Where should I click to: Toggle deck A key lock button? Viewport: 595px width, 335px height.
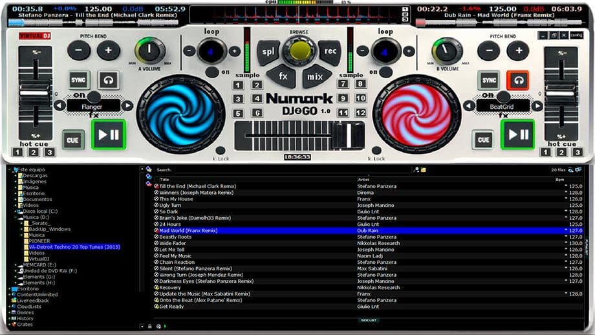pos(220,150)
